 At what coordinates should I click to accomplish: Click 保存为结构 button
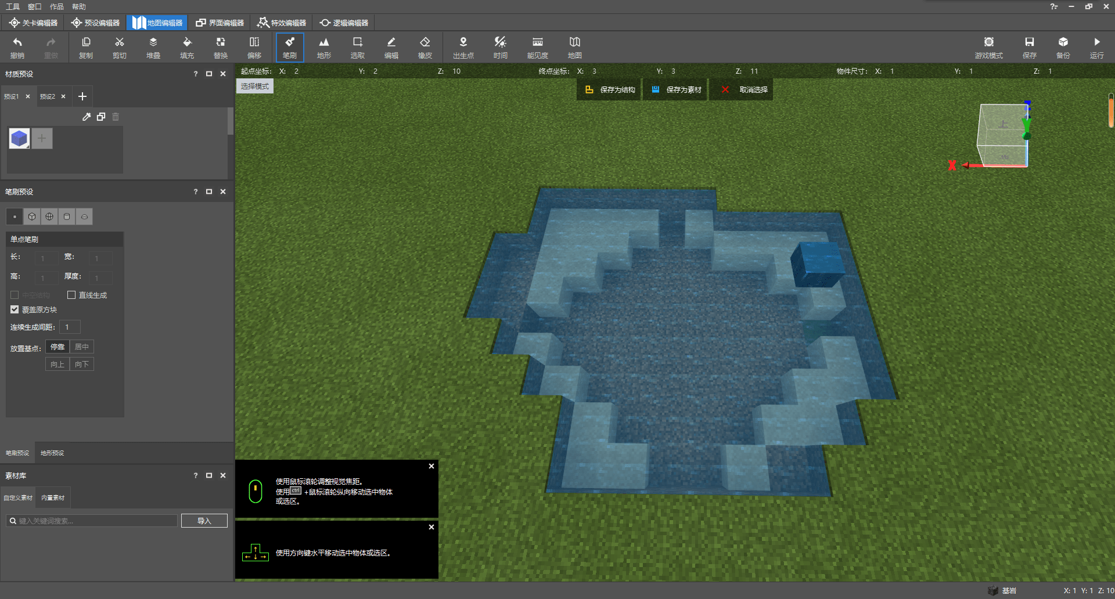[610, 89]
